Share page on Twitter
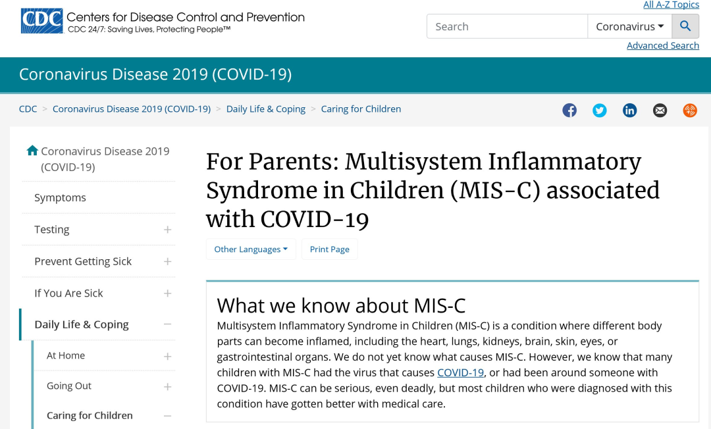The height and width of the screenshot is (429, 711). point(600,110)
